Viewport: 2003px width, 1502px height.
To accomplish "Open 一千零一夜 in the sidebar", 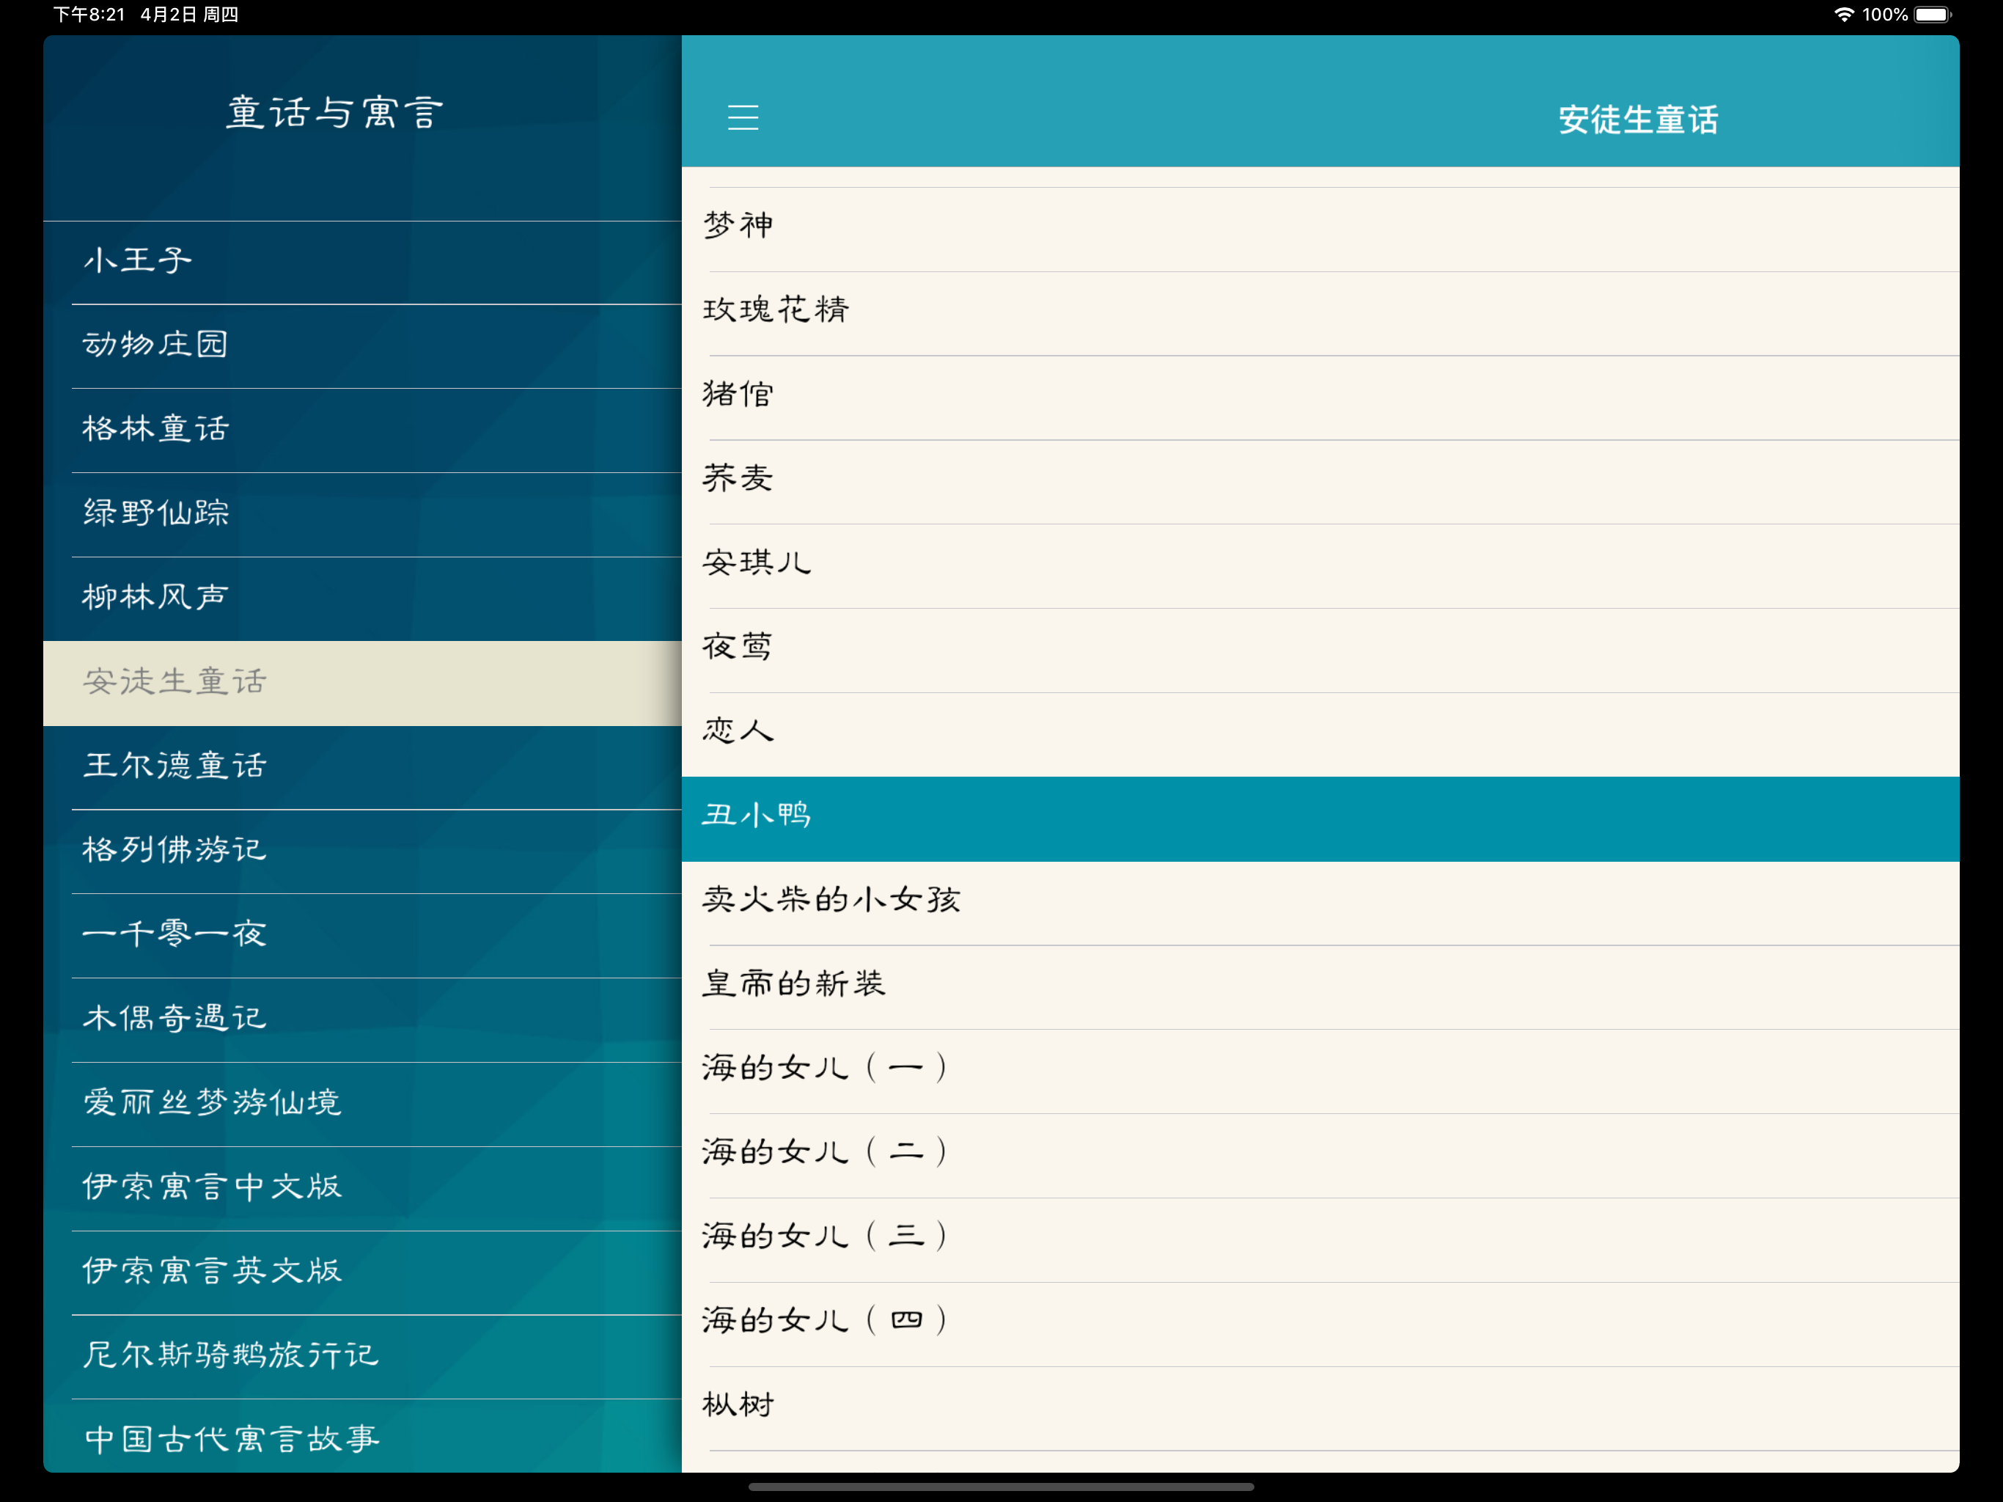I will tap(362, 936).
